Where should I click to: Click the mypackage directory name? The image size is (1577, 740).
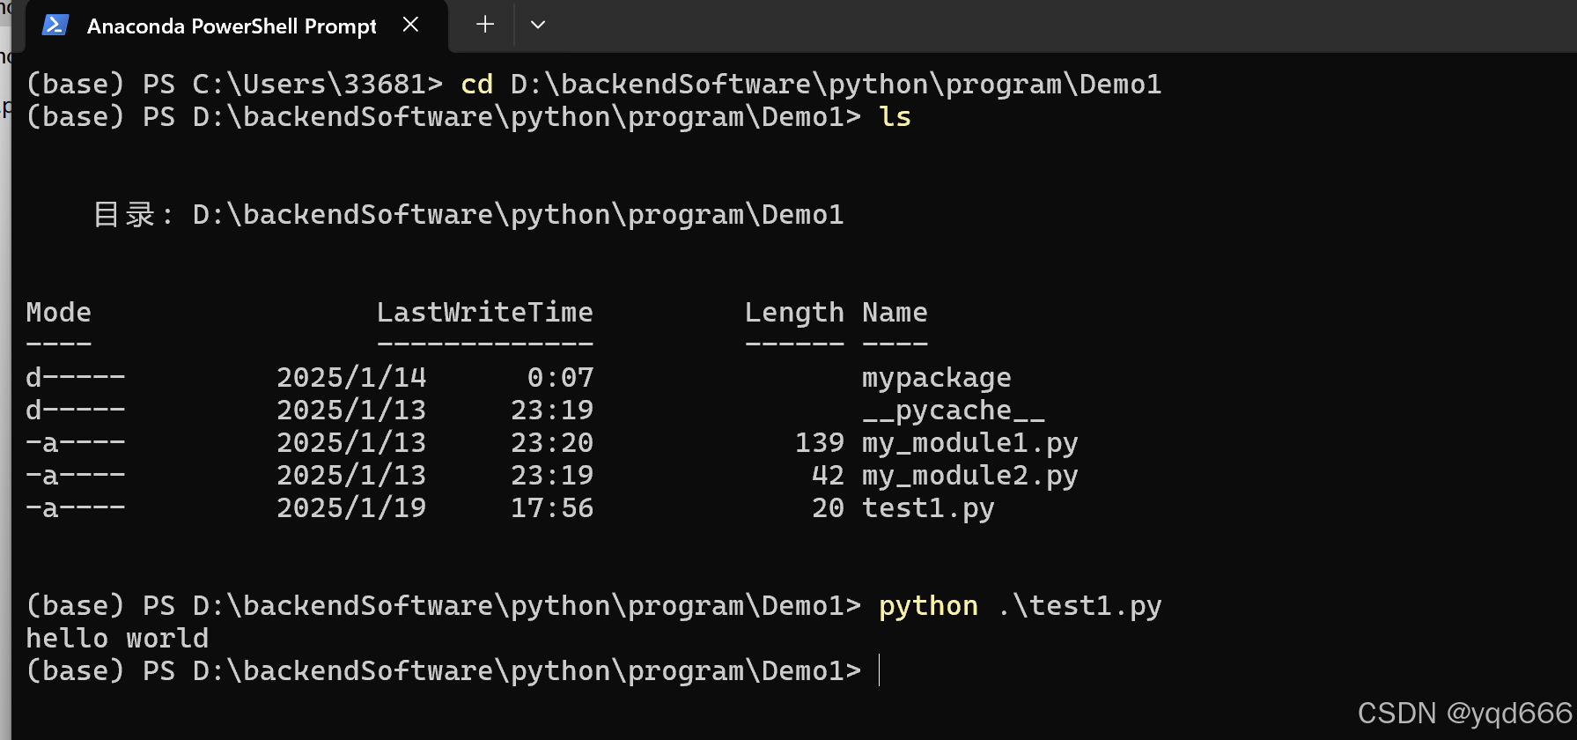tap(937, 378)
